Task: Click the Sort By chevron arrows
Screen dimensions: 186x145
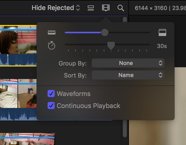Action: coord(160,75)
